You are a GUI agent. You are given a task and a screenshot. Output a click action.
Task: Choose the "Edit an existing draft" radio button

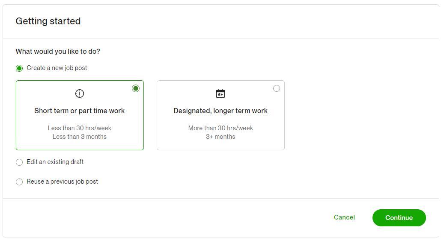pos(19,162)
